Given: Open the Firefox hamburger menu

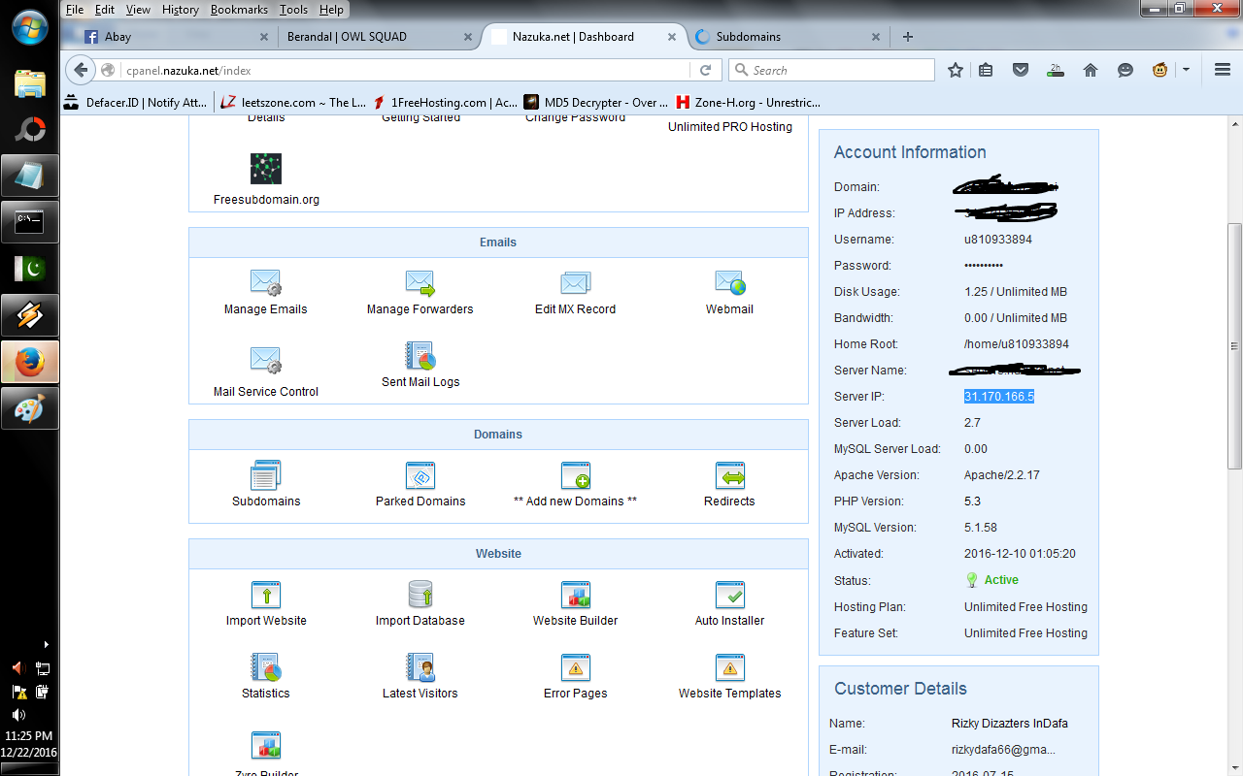Looking at the screenshot, I should pyautogui.click(x=1223, y=70).
